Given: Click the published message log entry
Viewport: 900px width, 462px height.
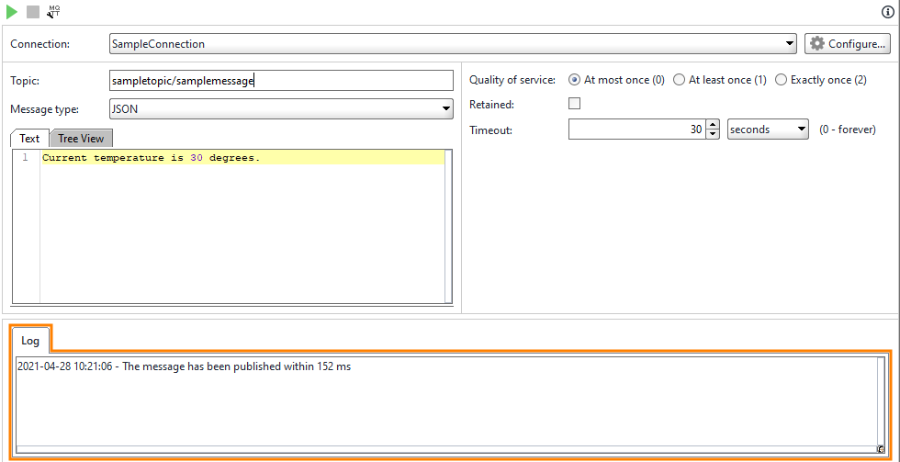Looking at the screenshot, I should (185, 366).
